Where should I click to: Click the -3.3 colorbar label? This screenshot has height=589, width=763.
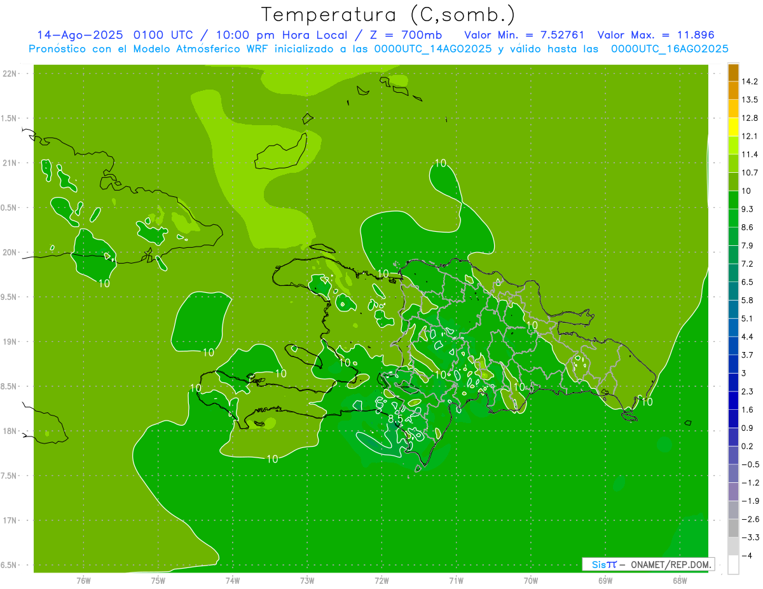click(x=750, y=538)
